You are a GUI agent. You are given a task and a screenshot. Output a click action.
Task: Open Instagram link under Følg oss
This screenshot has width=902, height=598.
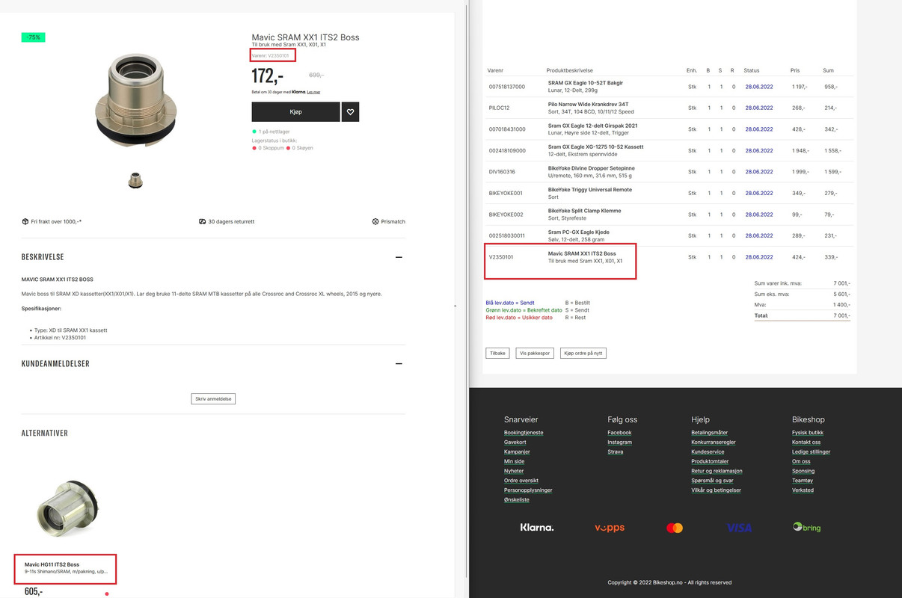(619, 443)
